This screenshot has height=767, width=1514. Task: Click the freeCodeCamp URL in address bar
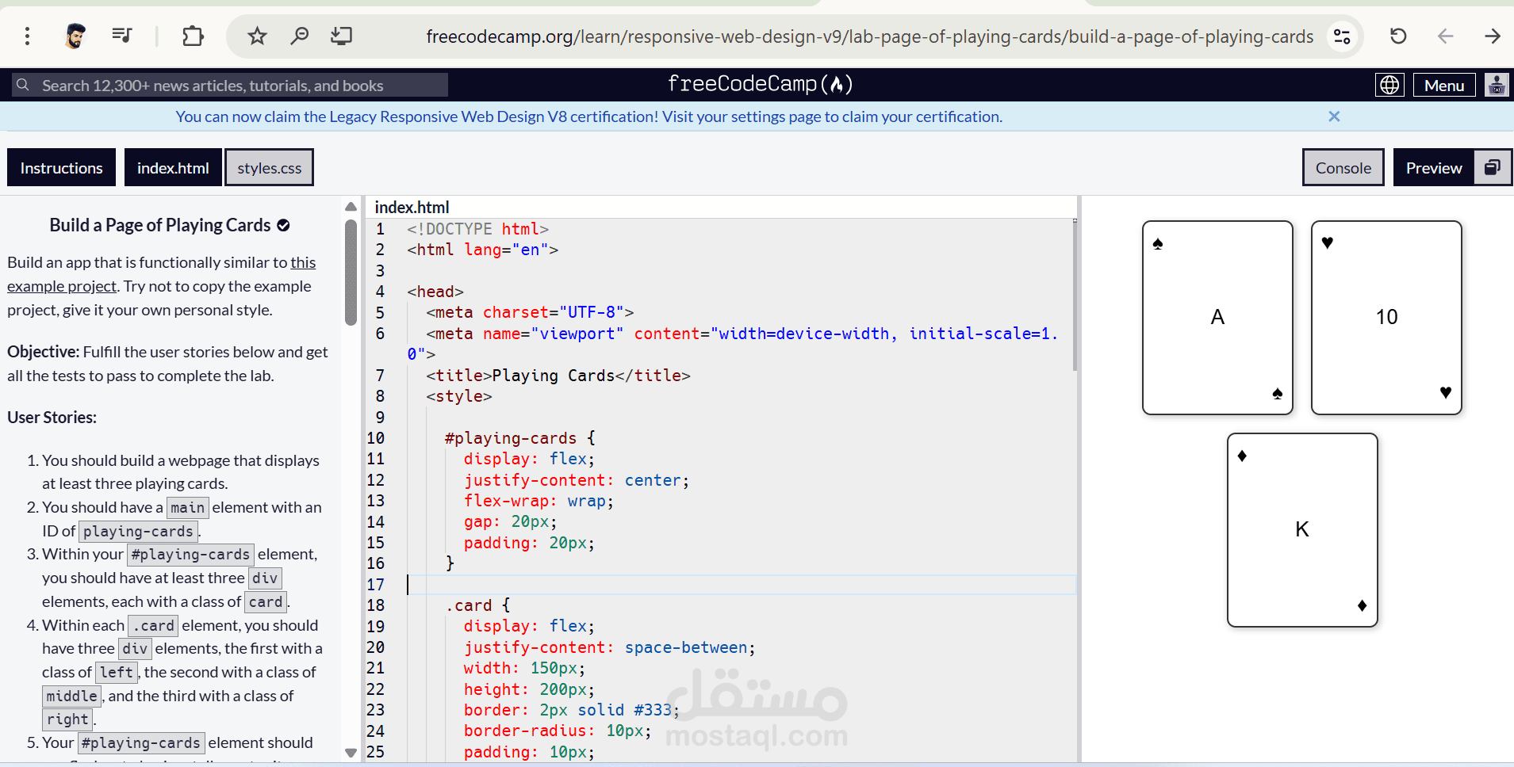869,36
